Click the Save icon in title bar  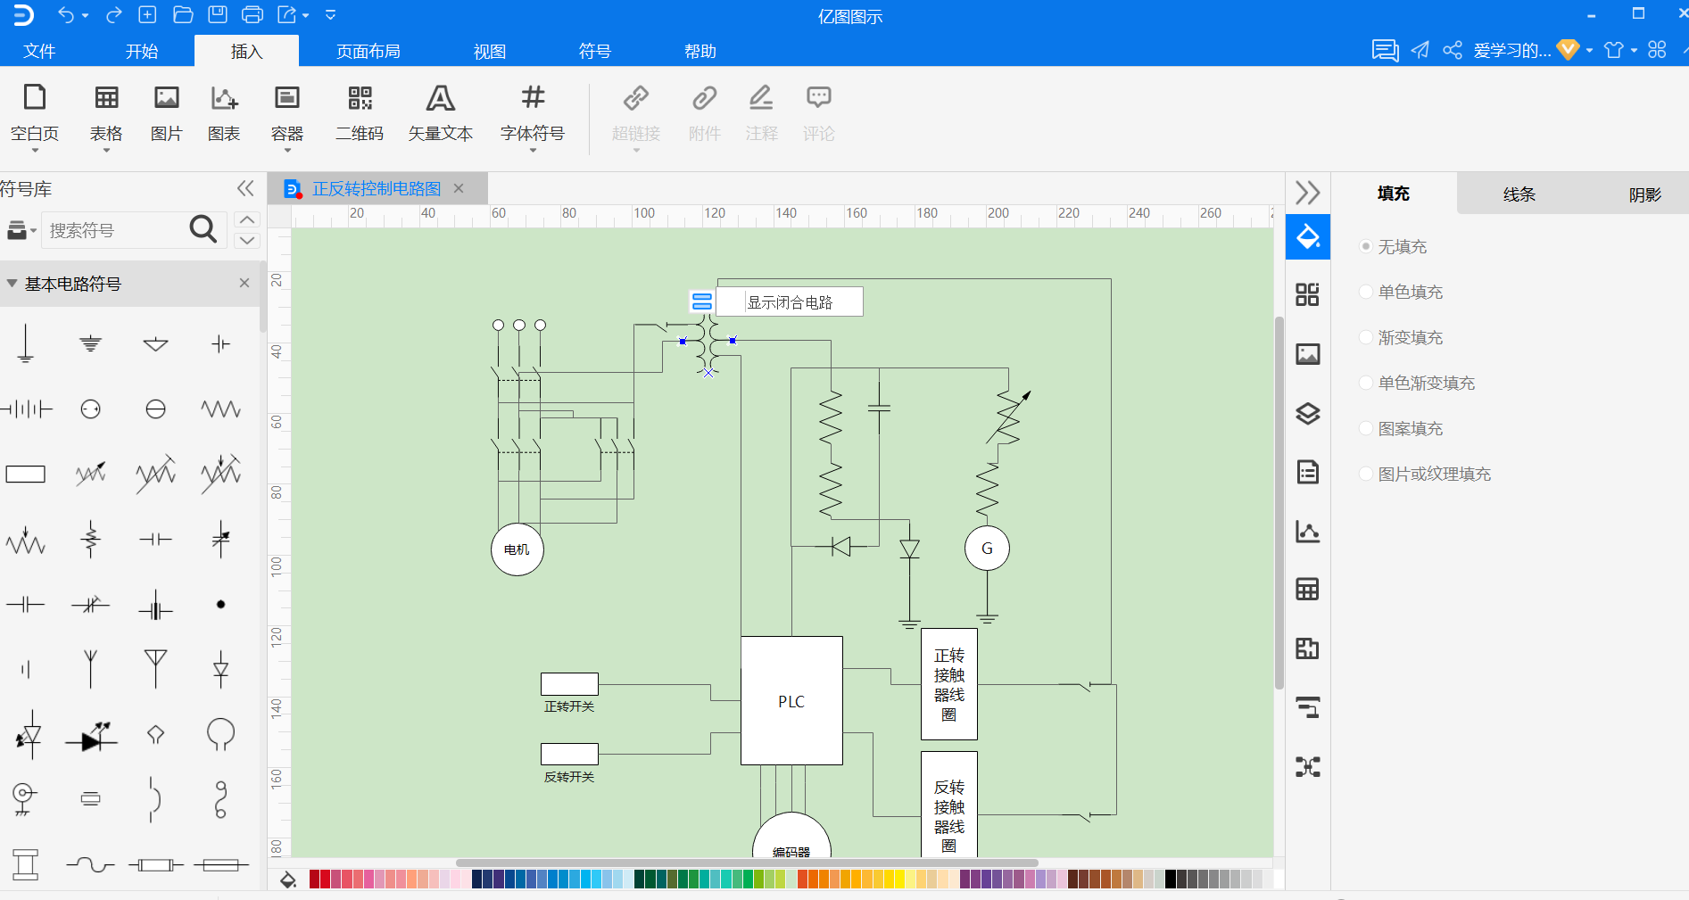click(x=218, y=14)
